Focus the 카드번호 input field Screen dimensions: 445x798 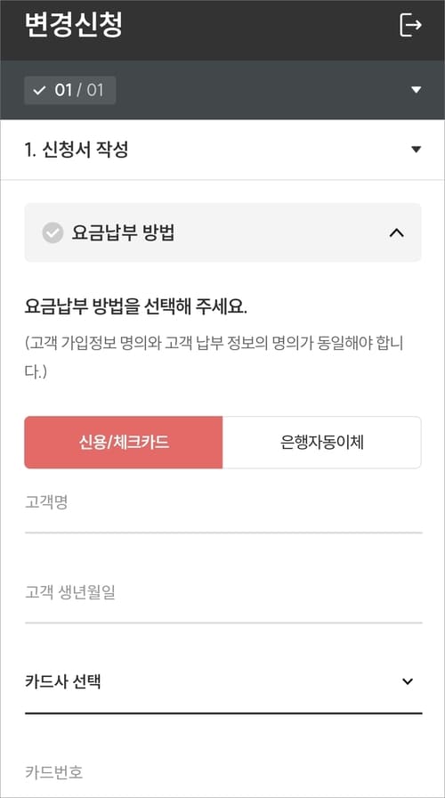(x=223, y=772)
